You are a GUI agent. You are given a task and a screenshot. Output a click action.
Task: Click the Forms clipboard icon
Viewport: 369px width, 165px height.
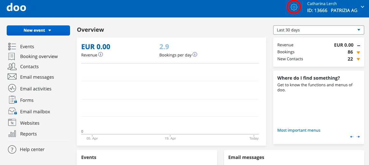(x=12, y=100)
